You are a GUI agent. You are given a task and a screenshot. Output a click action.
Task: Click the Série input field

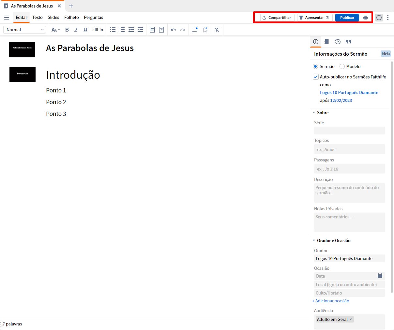point(350,131)
